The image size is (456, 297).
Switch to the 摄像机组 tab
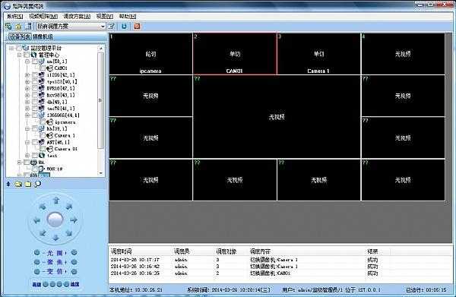(x=43, y=36)
